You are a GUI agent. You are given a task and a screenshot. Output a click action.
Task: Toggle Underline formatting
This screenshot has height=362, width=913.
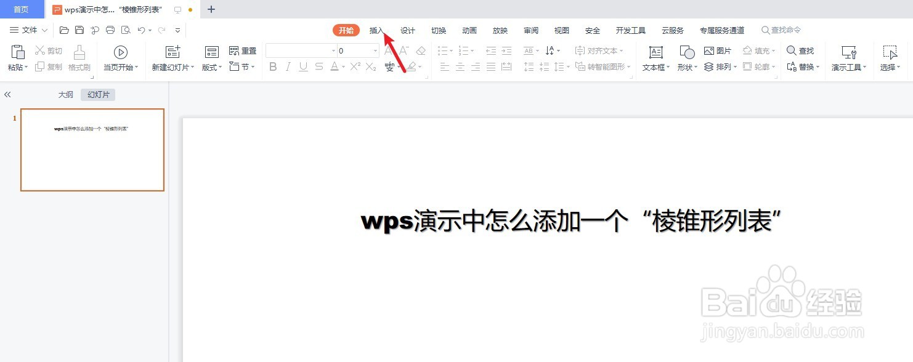tap(303, 66)
